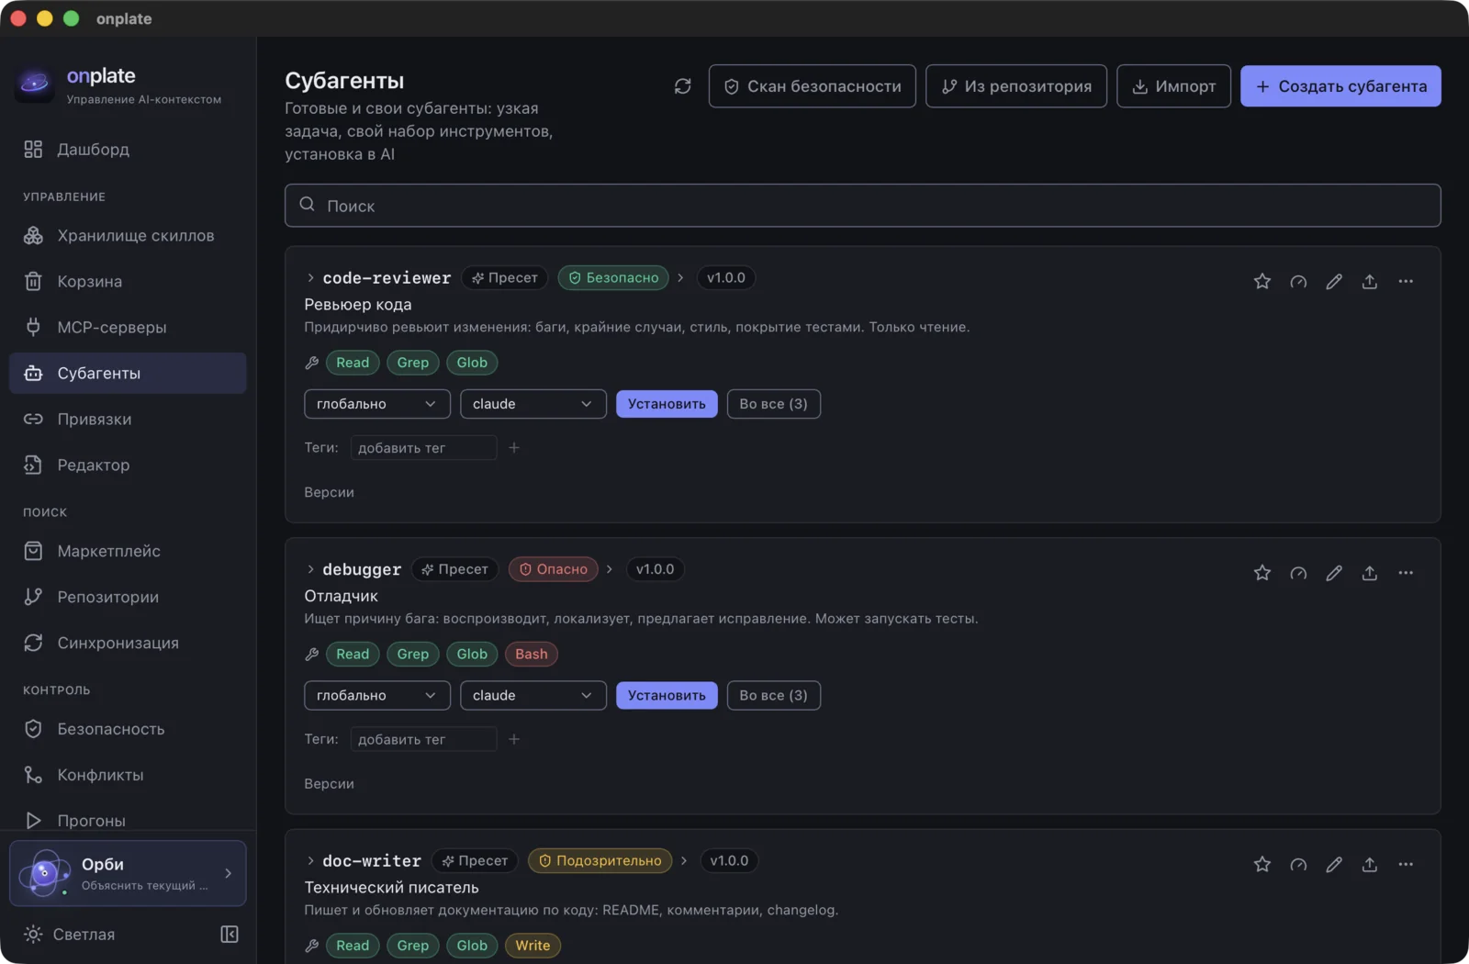
Task: Navigate to MCP-серверы
Action: (x=128, y=328)
